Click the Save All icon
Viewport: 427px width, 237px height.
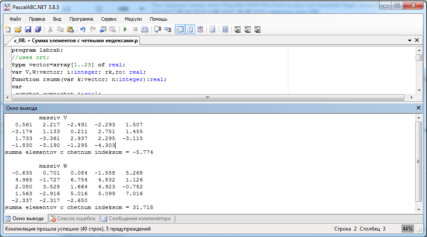click(38, 29)
